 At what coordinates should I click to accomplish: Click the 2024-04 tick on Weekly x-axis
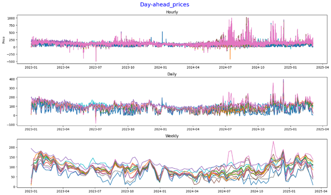coord(193,192)
